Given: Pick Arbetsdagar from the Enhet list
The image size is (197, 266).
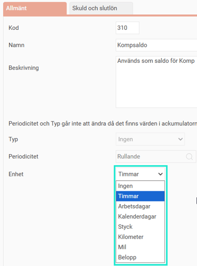Looking at the screenshot, I should click(141, 206).
